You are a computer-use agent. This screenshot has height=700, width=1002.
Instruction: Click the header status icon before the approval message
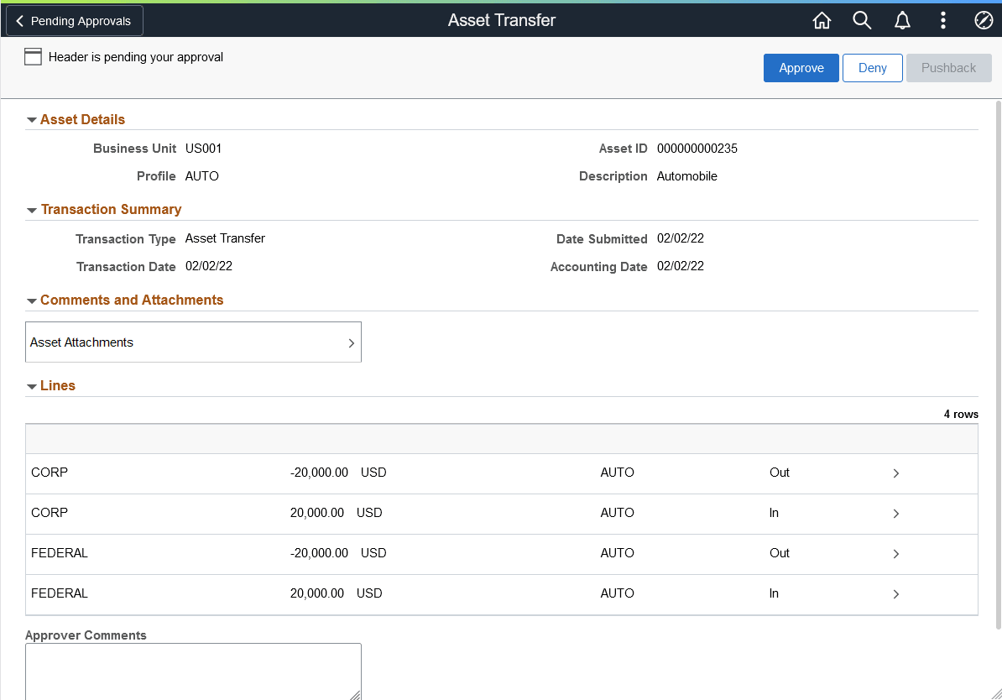(x=33, y=56)
